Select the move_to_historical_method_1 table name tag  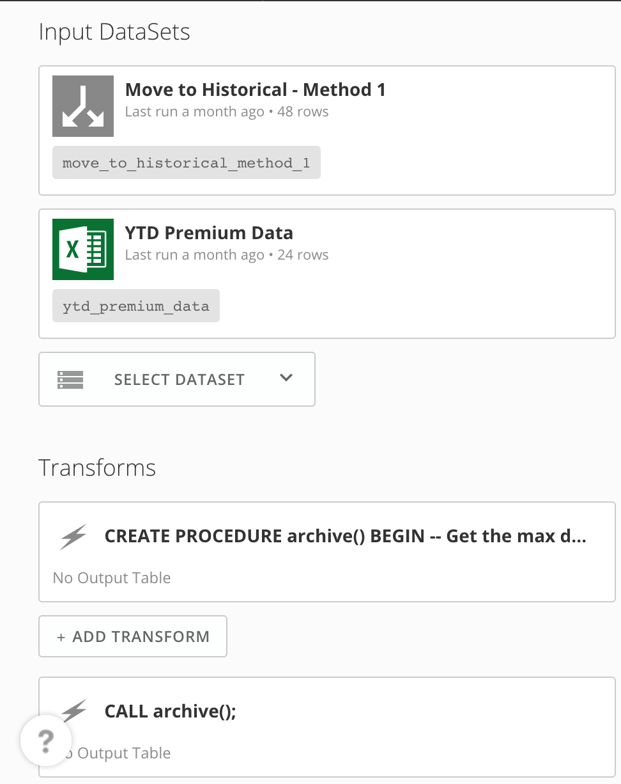186,163
